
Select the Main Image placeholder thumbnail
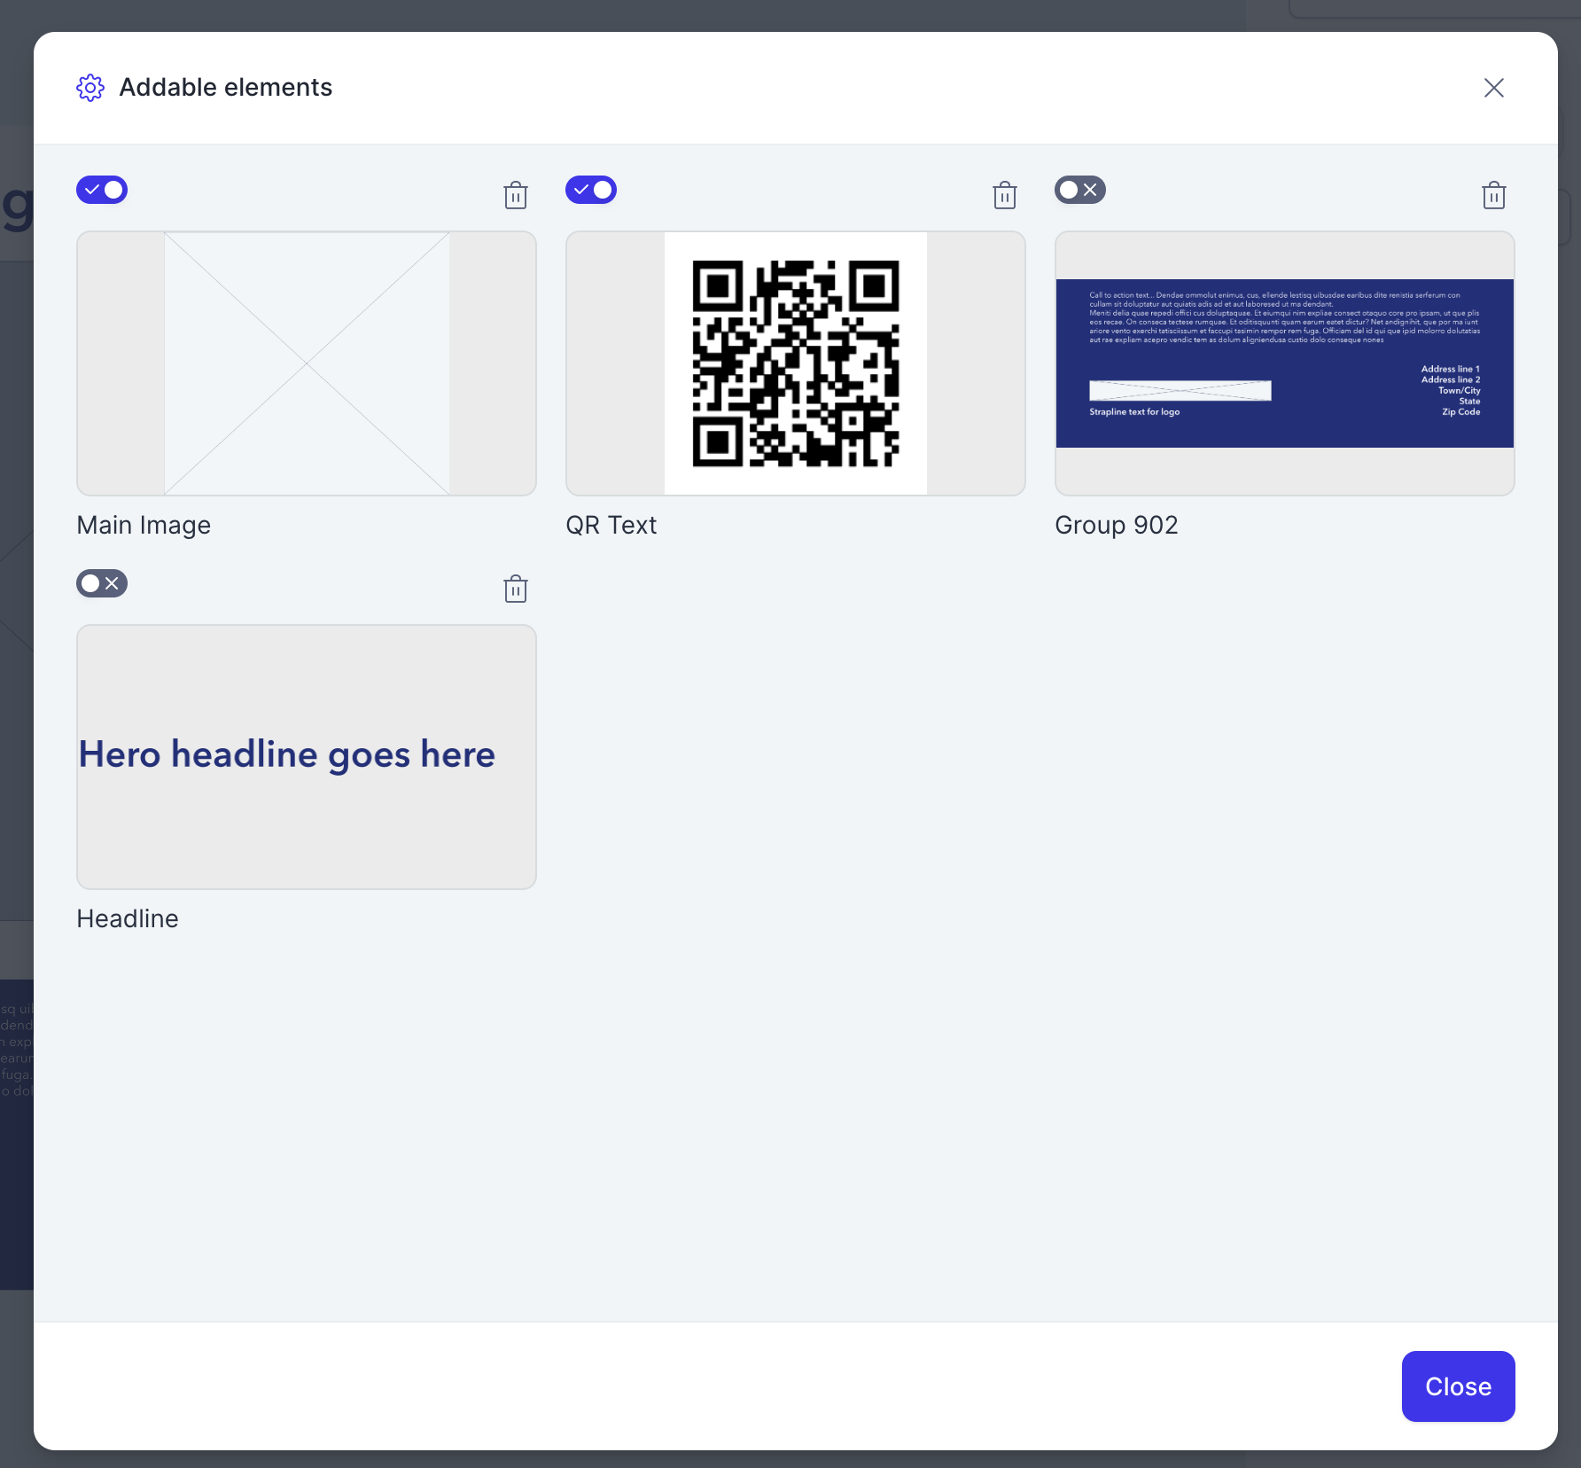[307, 363]
